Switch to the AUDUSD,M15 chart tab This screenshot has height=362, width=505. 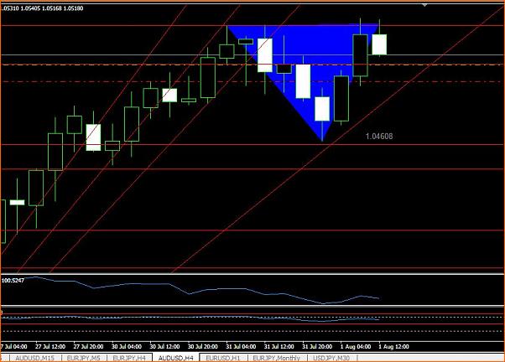point(34,358)
